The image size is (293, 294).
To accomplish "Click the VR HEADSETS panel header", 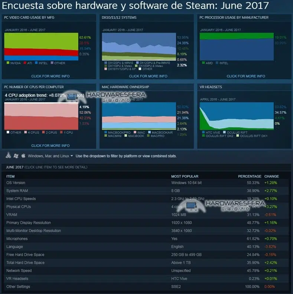I will coord(211,87).
